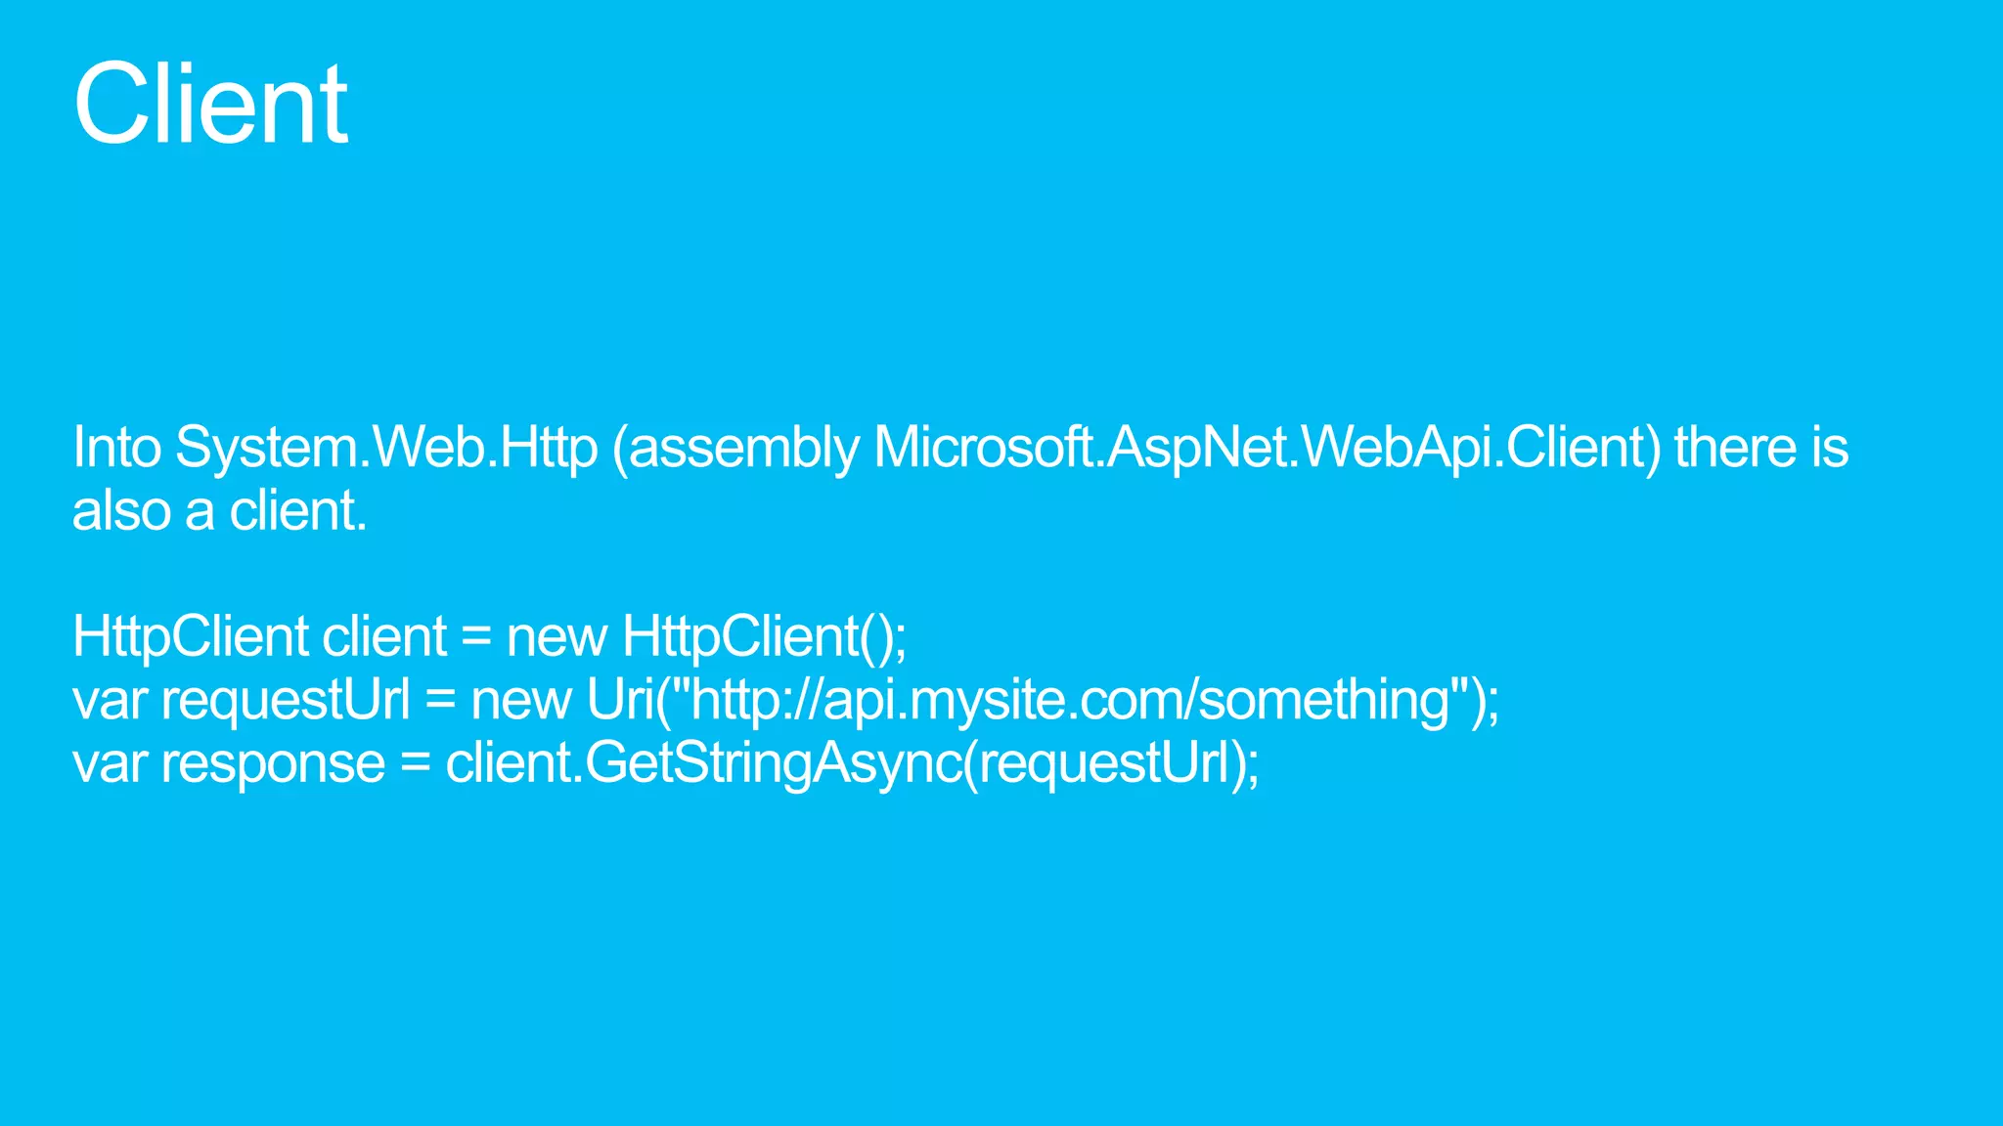Click the words "there is" ending first line
The height and width of the screenshot is (1126, 2003).
(x=1761, y=448)
